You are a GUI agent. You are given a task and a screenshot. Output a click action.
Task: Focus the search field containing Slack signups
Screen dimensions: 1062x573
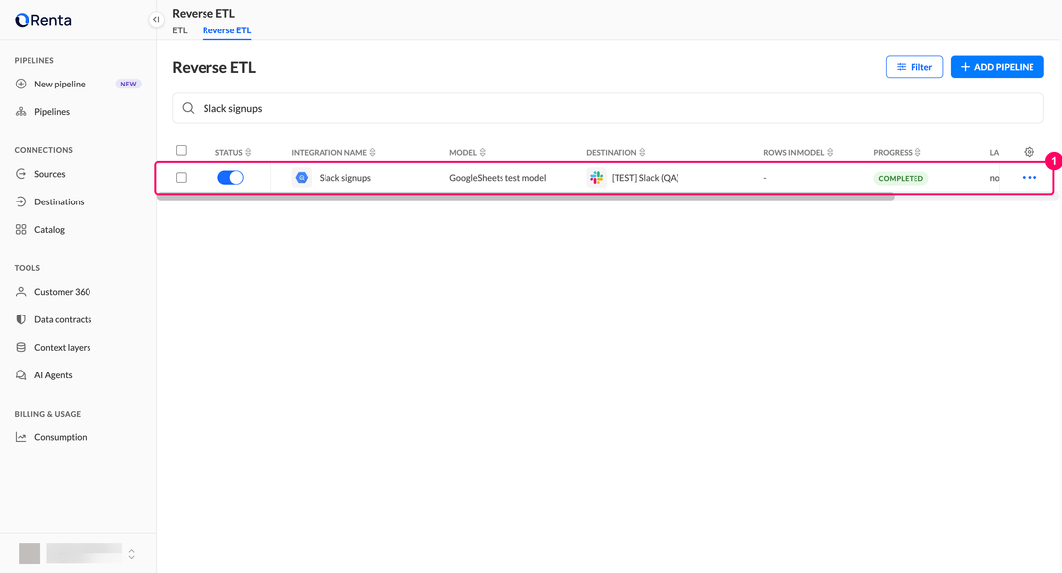608,108
